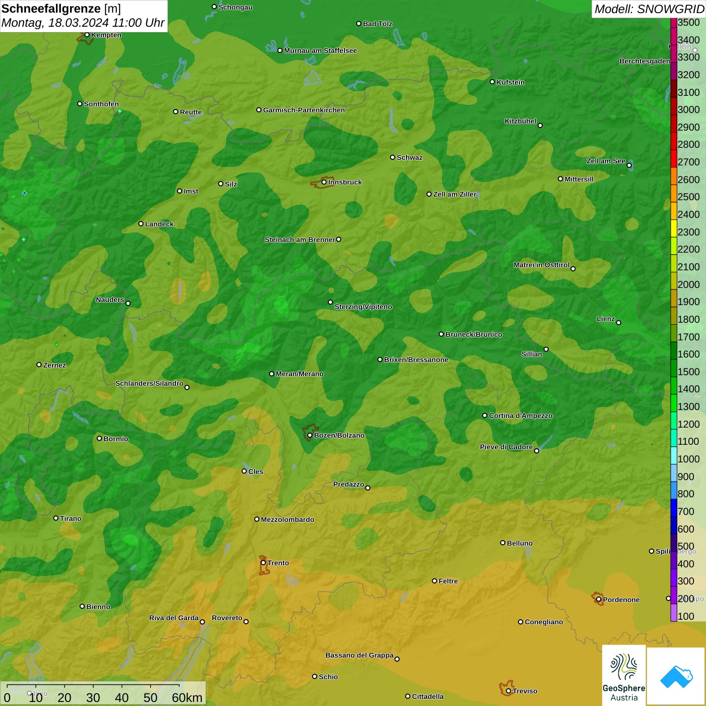Image resolution: width=706 pixels, height=706 pixels.
Task: Click the Pieve di Cadore label
Action: tap(506, 447)
